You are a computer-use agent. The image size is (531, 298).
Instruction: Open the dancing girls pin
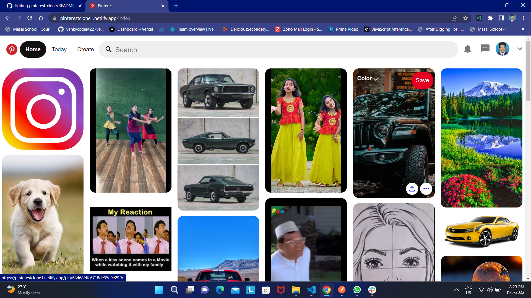(x=131, y=131)
